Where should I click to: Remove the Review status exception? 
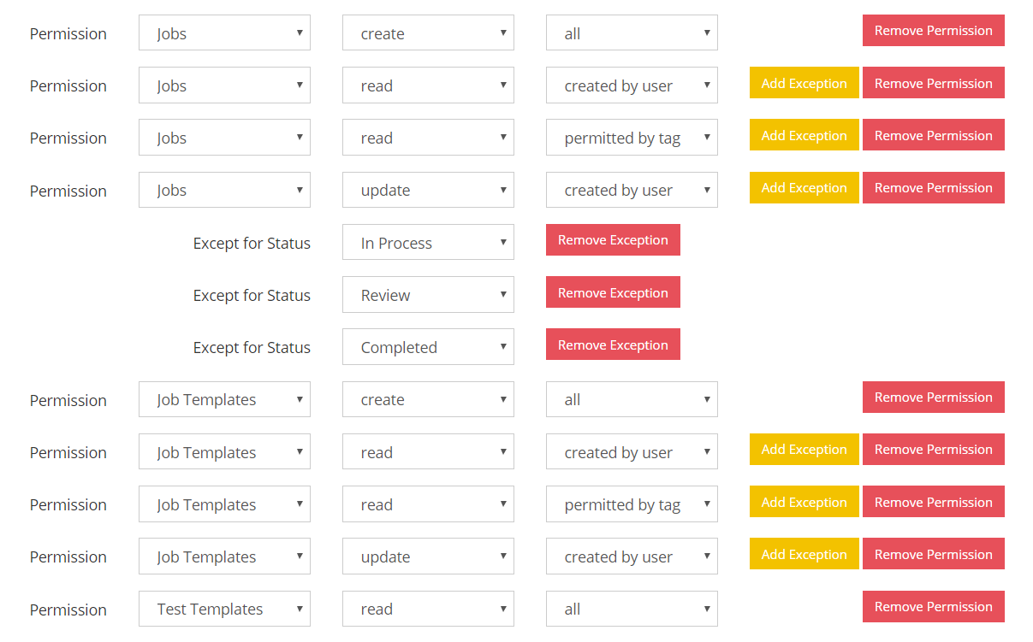(x=613, y=292)
